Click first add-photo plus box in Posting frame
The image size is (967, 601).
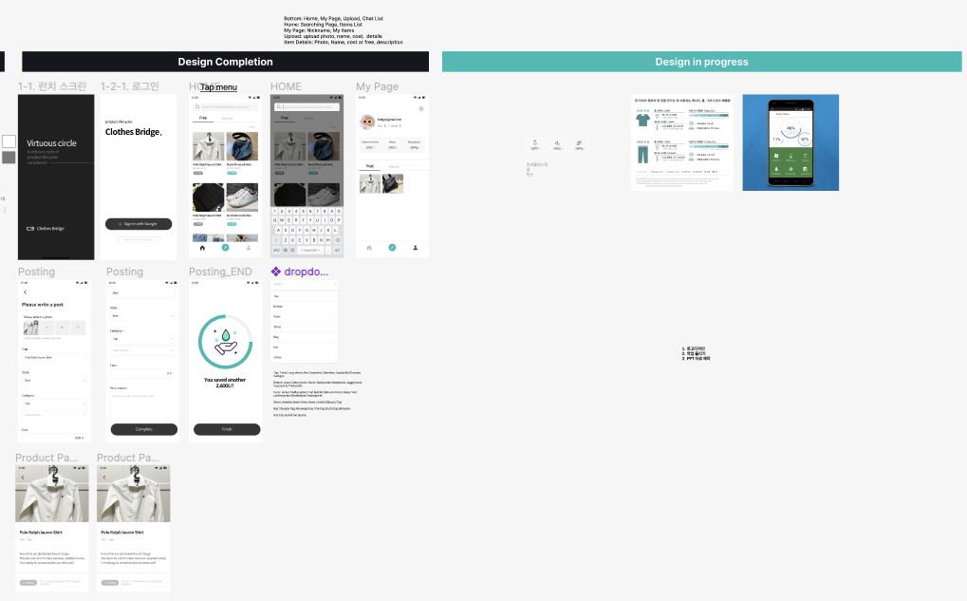tap(46, 327)
